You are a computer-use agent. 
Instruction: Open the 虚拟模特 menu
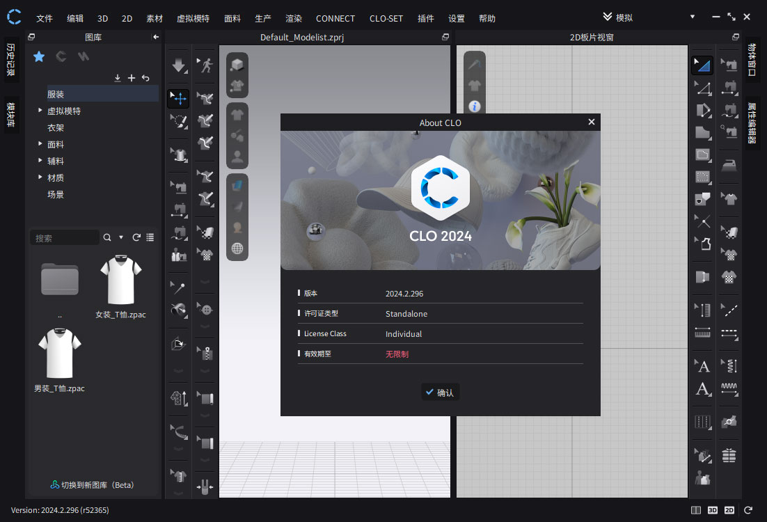(193, 19)
